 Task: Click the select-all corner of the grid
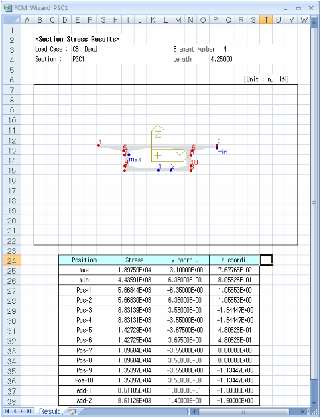click(x=11, y=19)
